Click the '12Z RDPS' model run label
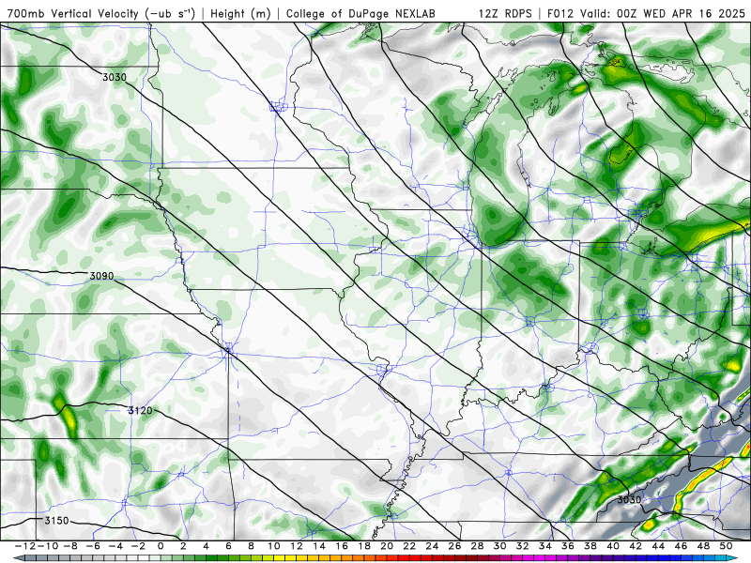Viewport: 751px width, 563px height. (x=505, y=14)
